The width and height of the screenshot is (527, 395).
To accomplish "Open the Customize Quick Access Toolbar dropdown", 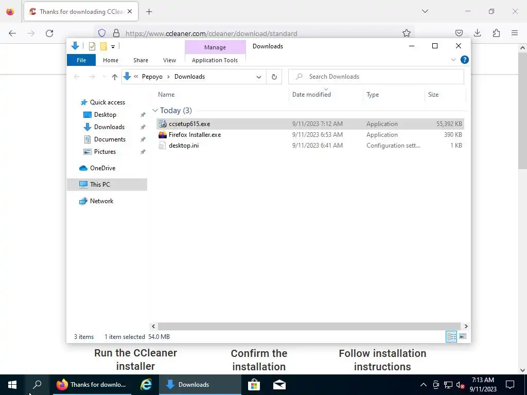I will pos(113,47).
